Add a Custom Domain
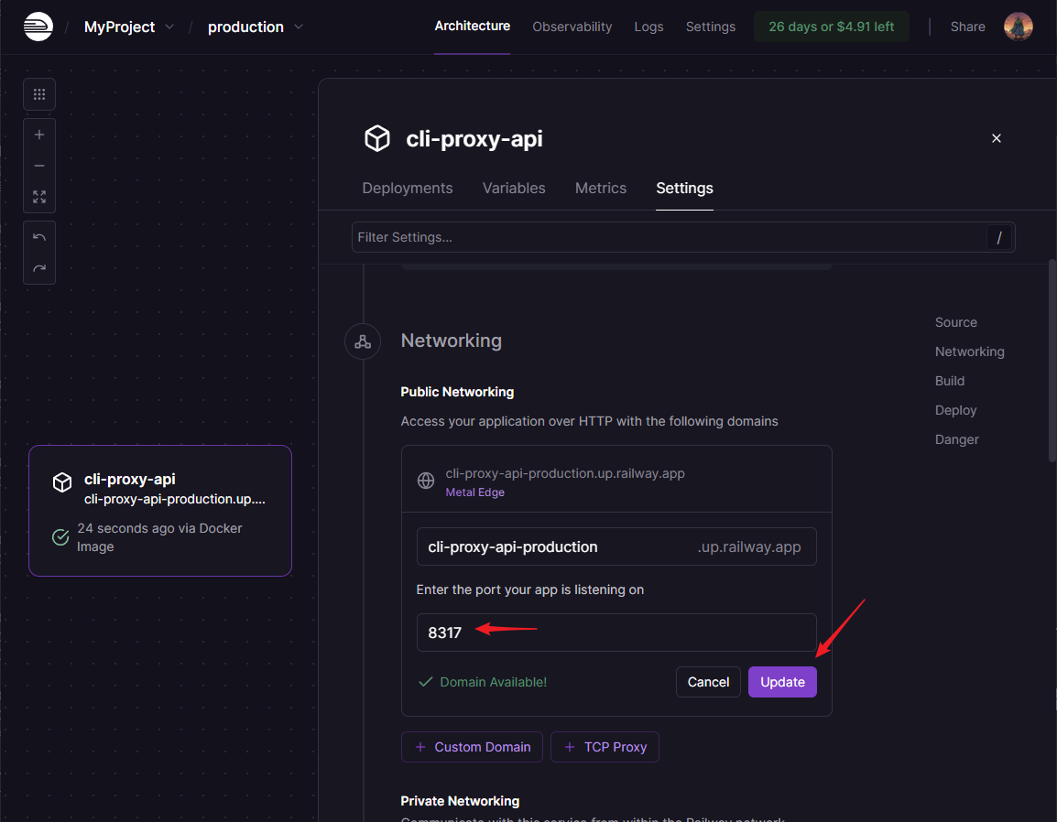 click(x=472, y=747)
